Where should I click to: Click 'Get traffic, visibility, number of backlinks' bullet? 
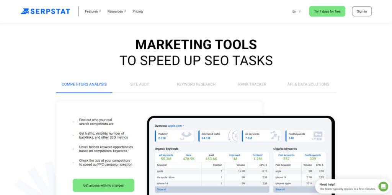tap(103, 135)
